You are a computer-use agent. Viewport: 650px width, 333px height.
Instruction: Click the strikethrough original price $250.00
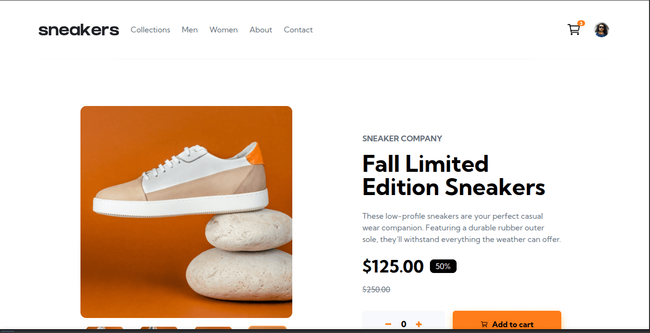point(376,289)
